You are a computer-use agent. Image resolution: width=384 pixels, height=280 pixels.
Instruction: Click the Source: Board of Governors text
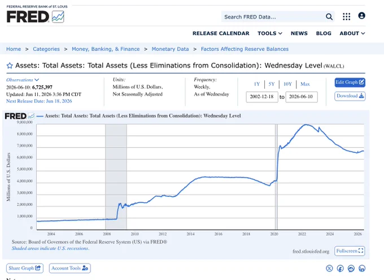pyautogui.click(x=89, y=242)
